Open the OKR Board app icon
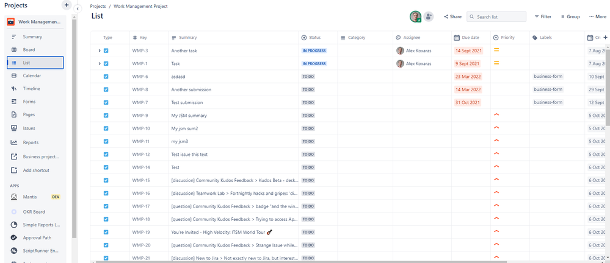 14,212
